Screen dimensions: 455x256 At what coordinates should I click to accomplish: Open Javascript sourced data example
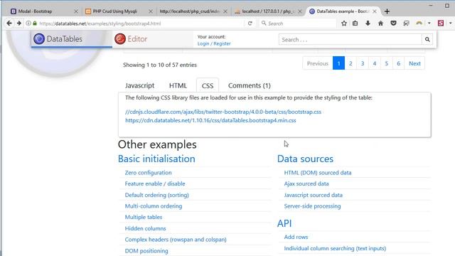pos(313,195)
